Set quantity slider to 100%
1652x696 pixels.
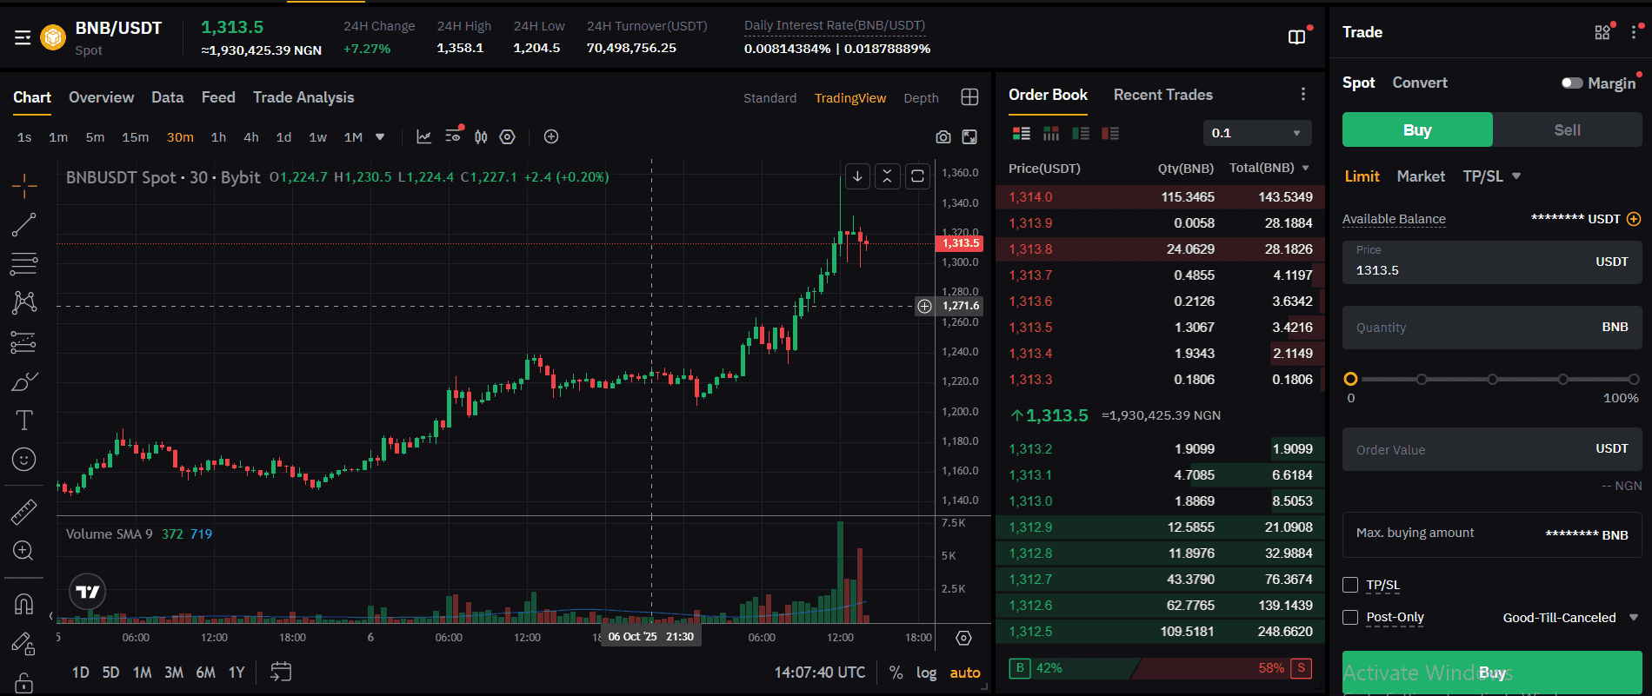click(x=1634, y=379)
